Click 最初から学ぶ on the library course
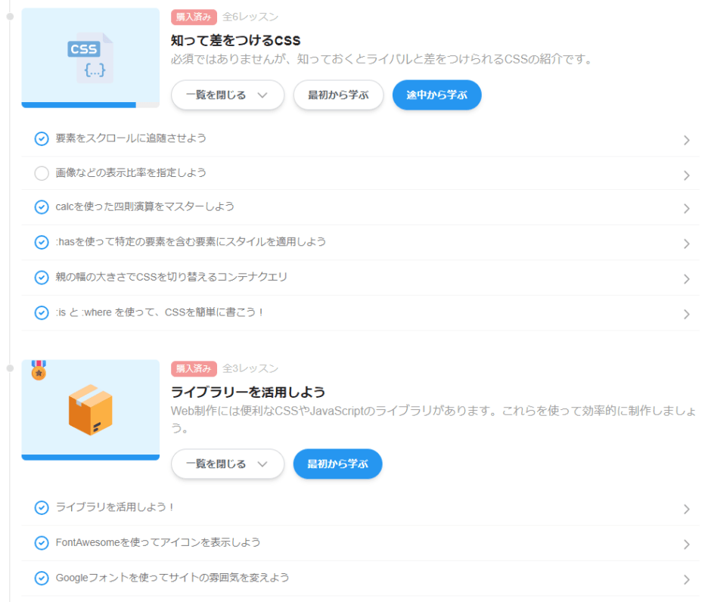The image size is (711, 602). (337, 464)
